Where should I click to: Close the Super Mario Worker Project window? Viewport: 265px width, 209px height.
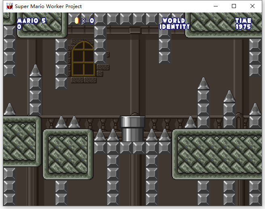(x=252, y=6)
